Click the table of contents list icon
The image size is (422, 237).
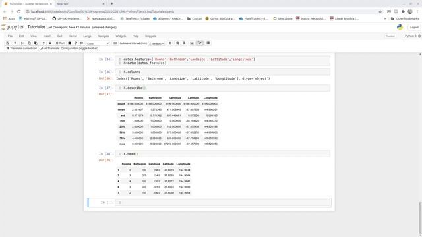(x=208, y=43)
